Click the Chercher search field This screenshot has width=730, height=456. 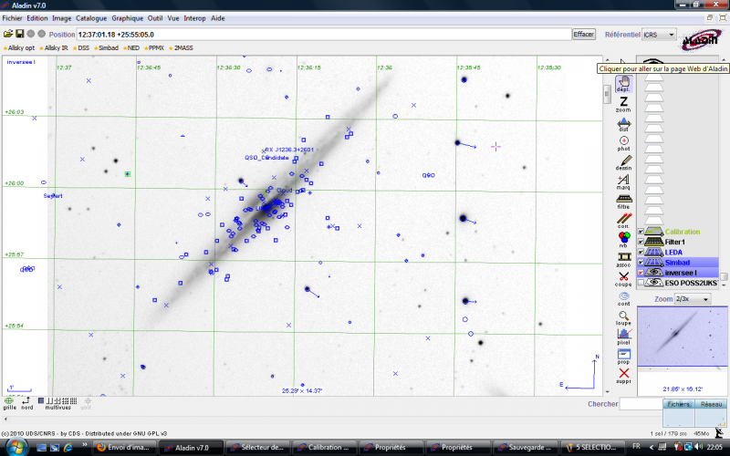(x=641, y=404)
